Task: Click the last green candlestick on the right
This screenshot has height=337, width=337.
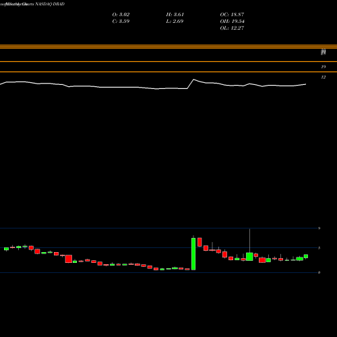Action: pos(306,256)
